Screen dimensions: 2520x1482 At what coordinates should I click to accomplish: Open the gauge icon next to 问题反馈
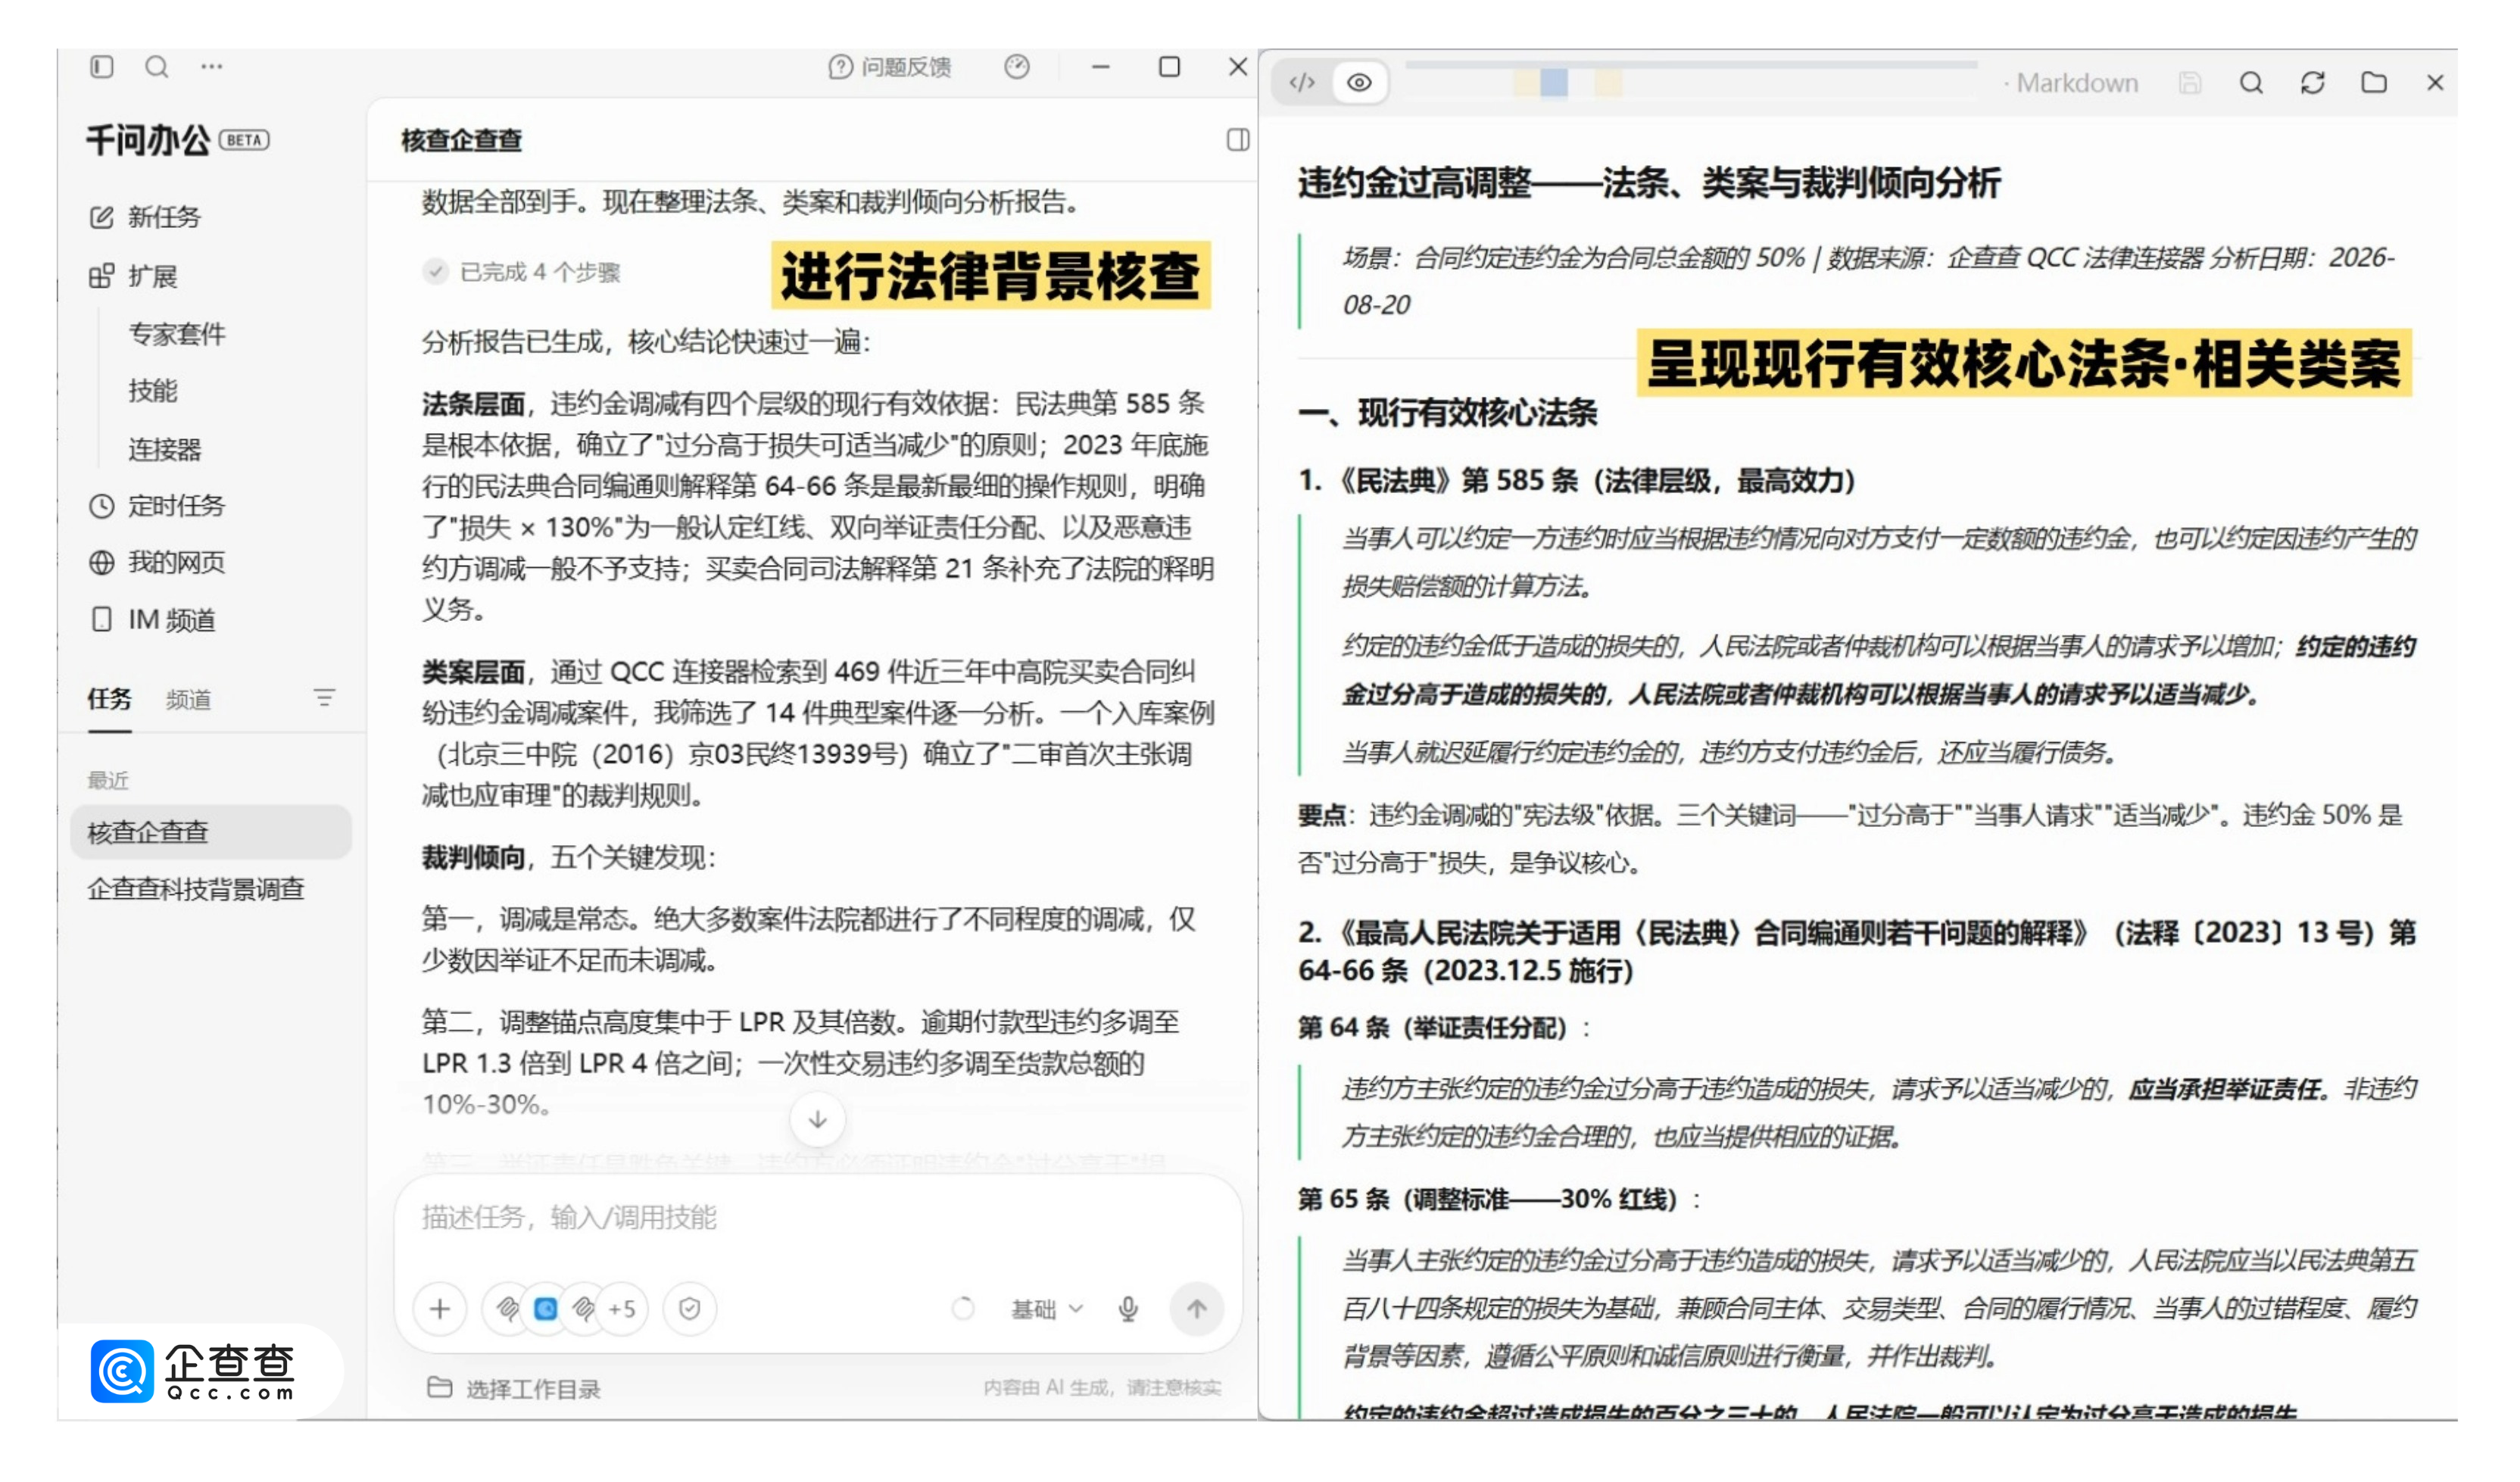pyautogui.click(x=1017, y=67)
